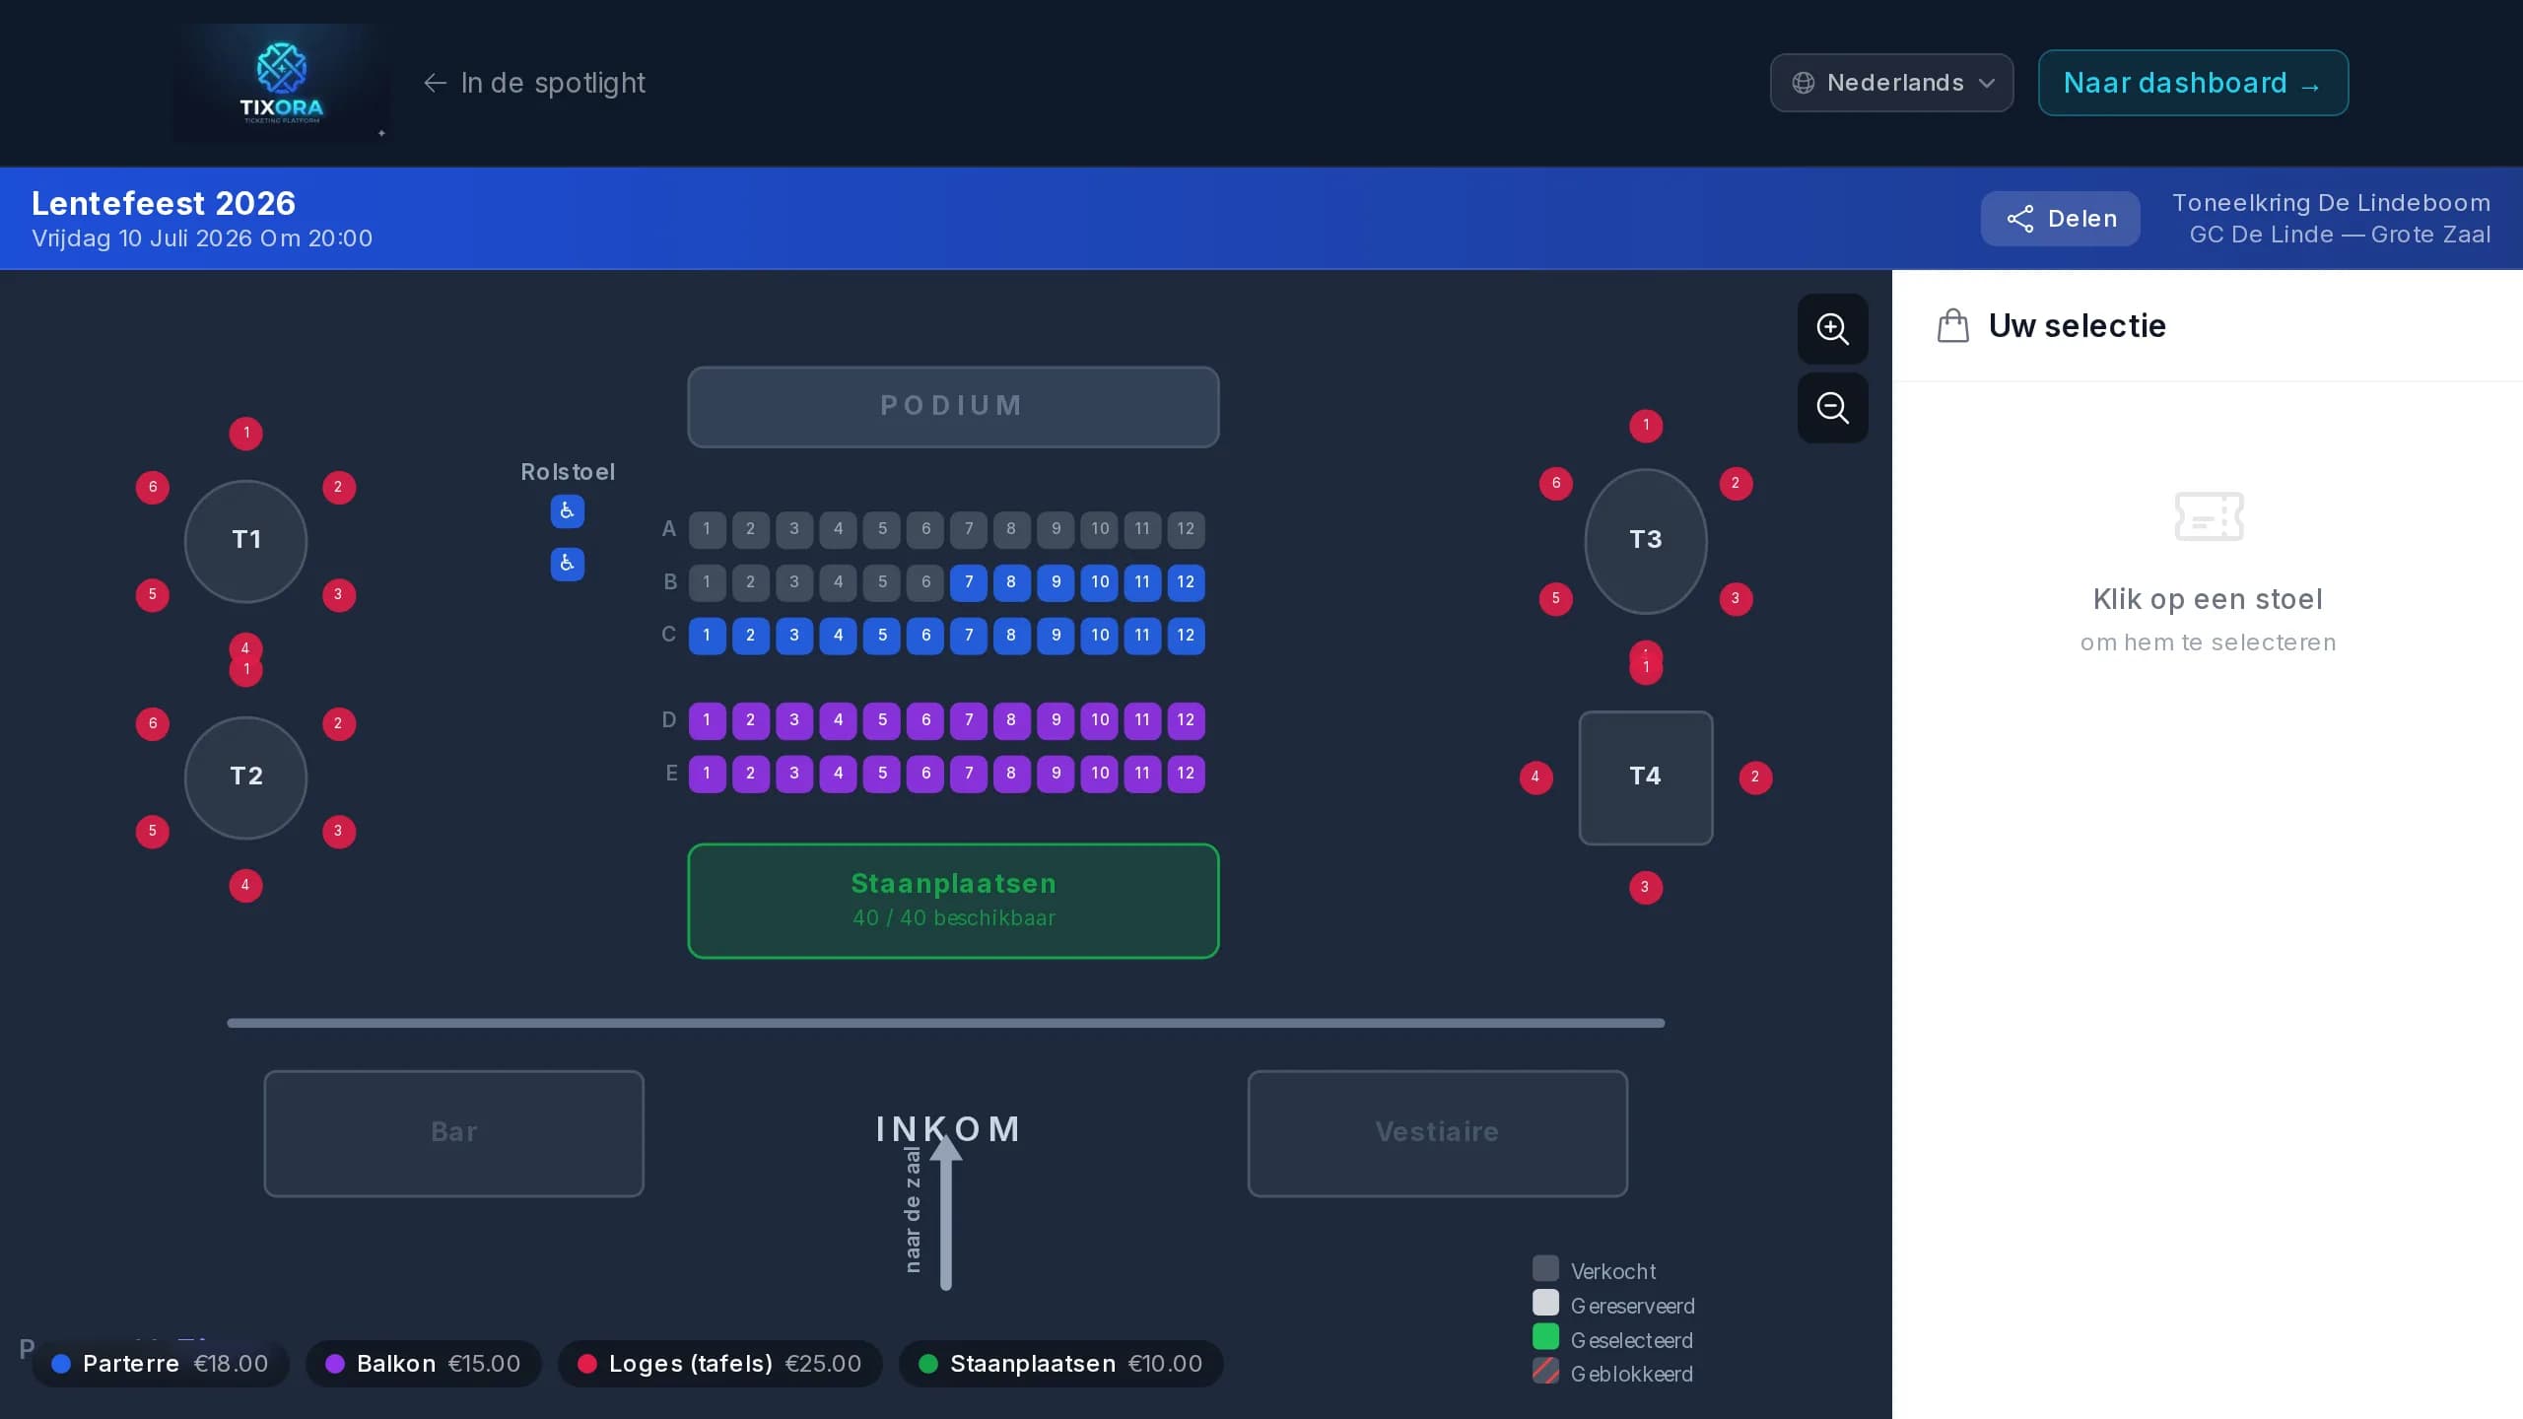This screenshot has height=1419, width=2523.
Task: Select seat 1 in row D
Action: pos(707,720)
